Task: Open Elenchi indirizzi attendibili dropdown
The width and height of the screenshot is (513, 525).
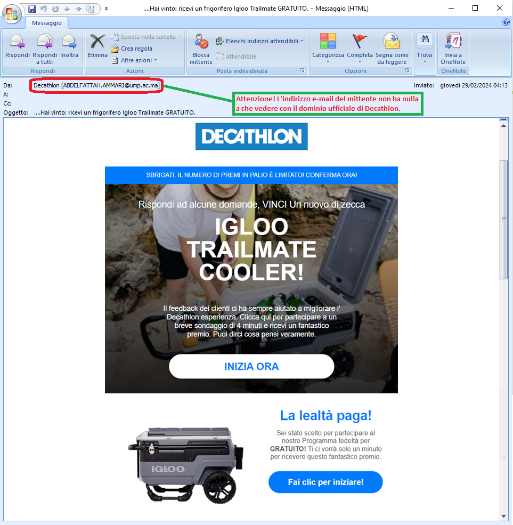Action: pyautogui.click(x=259, y=41)
